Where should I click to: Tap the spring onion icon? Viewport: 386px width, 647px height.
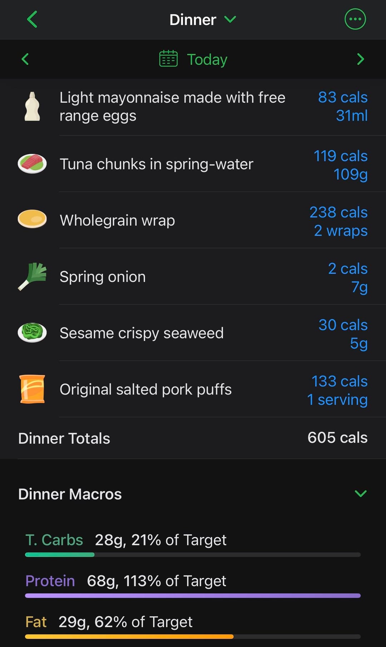(x=32, y=277)
